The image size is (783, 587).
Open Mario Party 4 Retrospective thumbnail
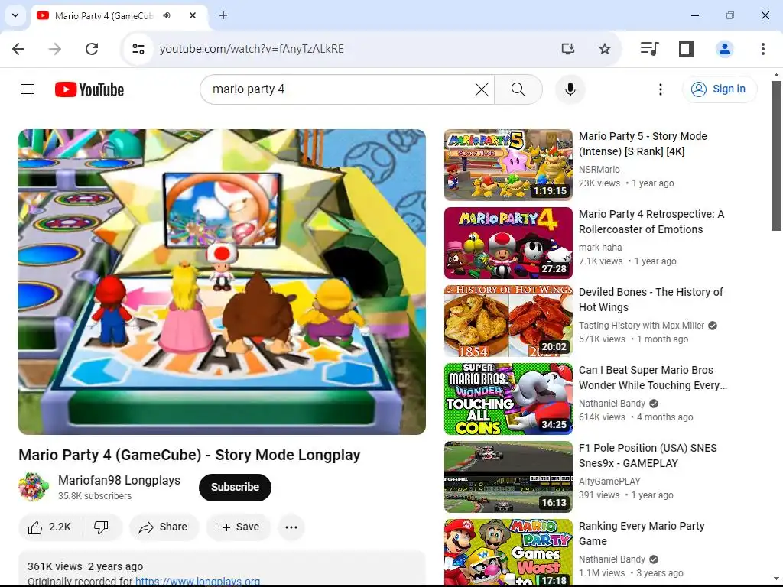click(508, 243)
